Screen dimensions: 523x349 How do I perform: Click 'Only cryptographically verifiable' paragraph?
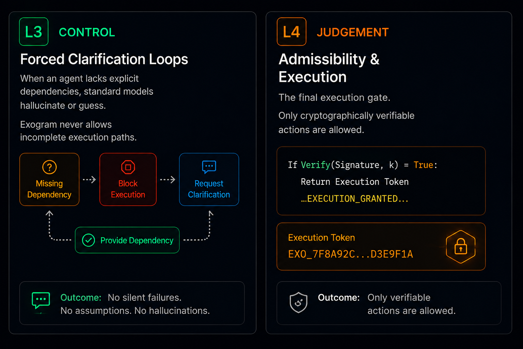346,123
